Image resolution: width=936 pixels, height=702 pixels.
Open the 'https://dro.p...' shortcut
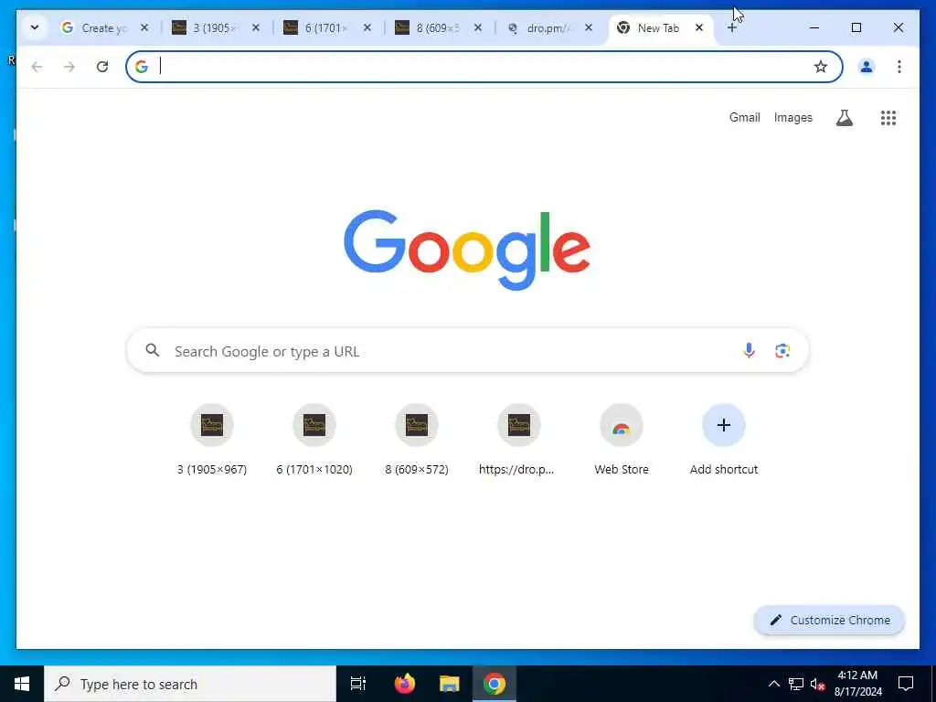(x=519, y=440)
